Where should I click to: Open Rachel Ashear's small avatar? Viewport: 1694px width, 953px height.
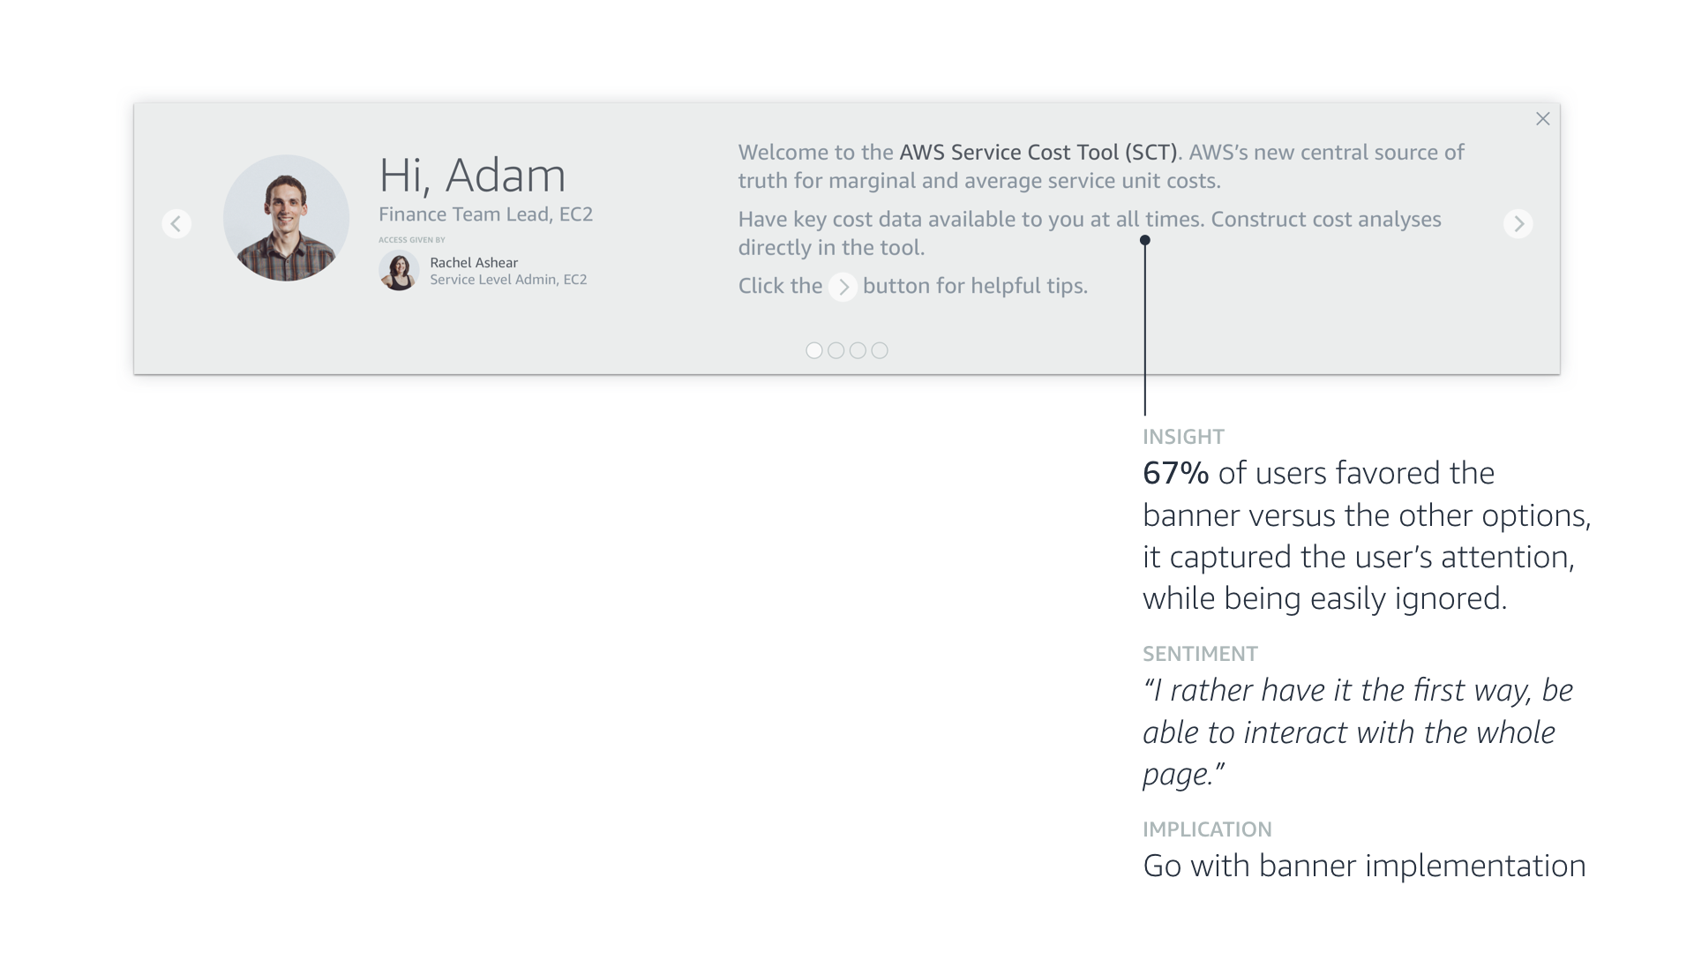pyautogui.click(x=399, y=270)
